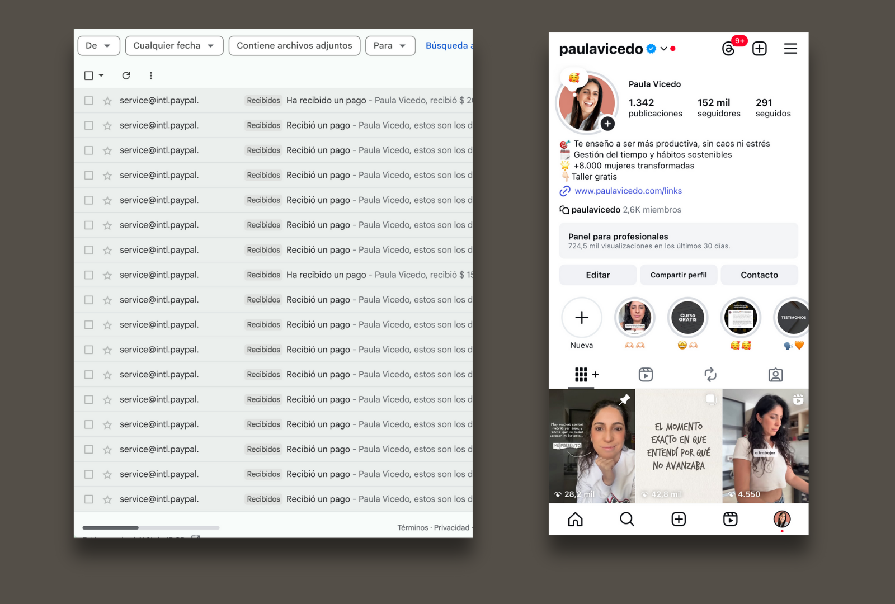This screenshot has height=604, width=895.
Task: Open the www.paulavicedo.com/links link
Action: (628, 191)
